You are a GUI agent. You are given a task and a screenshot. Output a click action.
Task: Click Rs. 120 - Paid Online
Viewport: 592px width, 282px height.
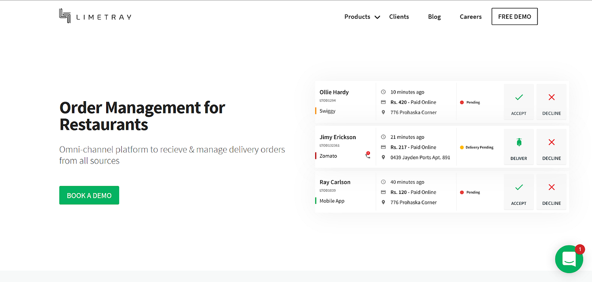413,192
